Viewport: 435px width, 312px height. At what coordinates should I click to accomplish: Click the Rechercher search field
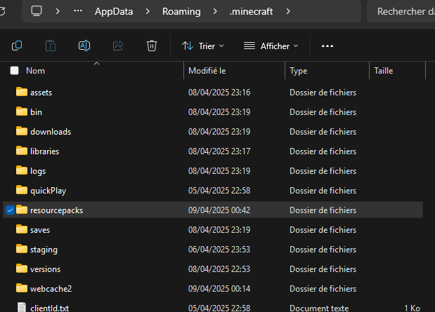(x=401, y=11)
